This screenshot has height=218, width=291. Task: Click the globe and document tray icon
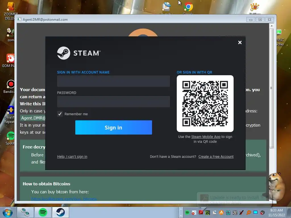215,212
